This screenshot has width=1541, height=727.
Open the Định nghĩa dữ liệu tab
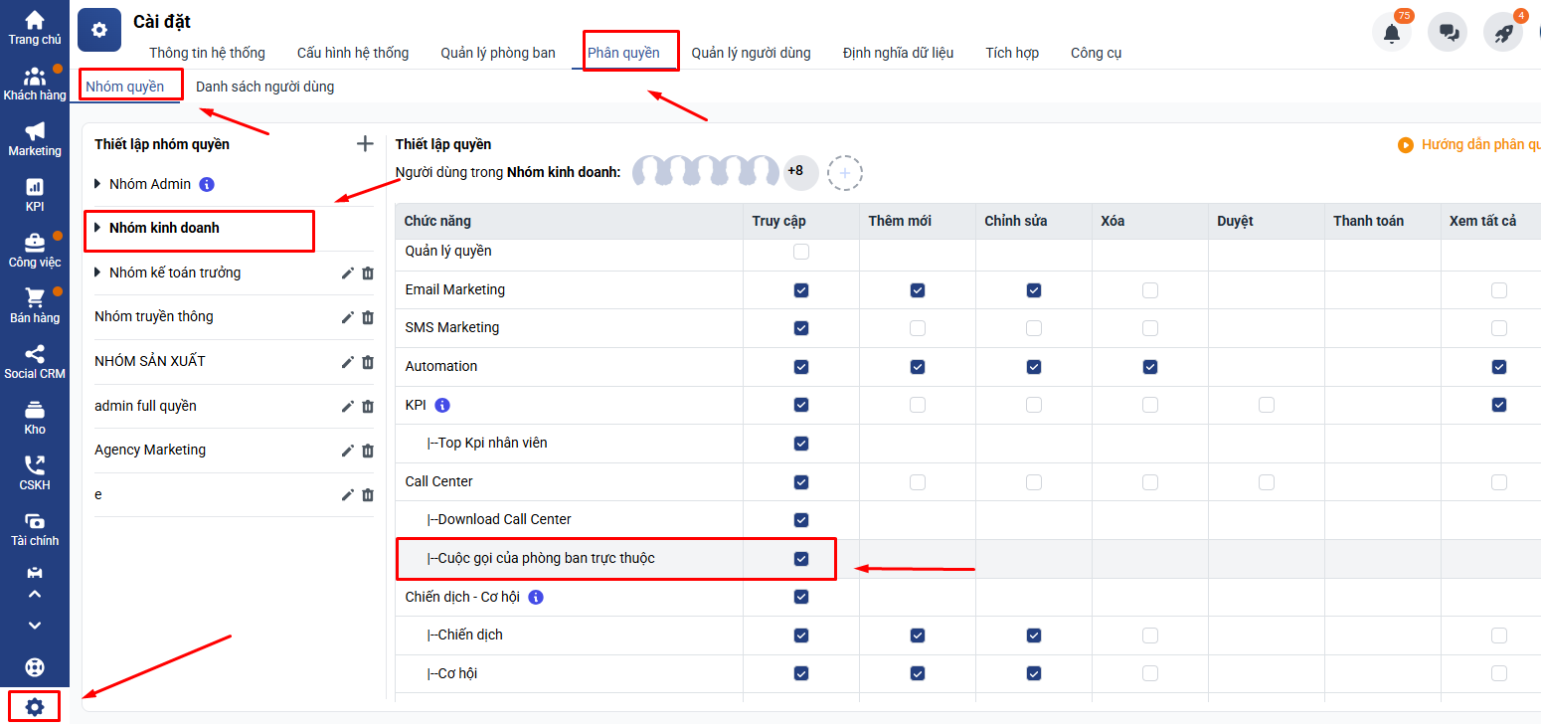coord(898,53)
